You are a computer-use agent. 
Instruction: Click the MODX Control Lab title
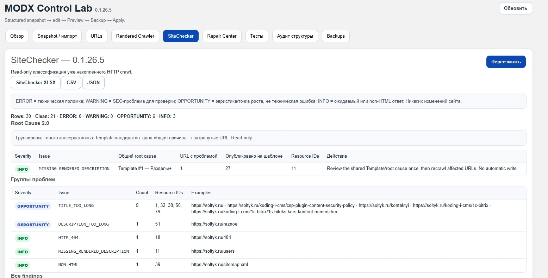coord(48,8)
